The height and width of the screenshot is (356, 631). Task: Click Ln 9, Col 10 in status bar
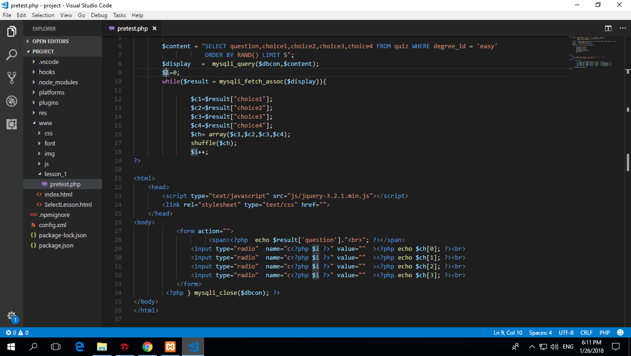pos(508,332)
